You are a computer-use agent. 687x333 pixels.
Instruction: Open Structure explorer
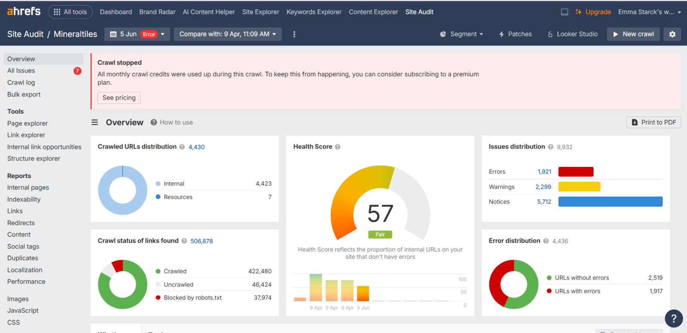pyautogui.click(x=33, y=158)
